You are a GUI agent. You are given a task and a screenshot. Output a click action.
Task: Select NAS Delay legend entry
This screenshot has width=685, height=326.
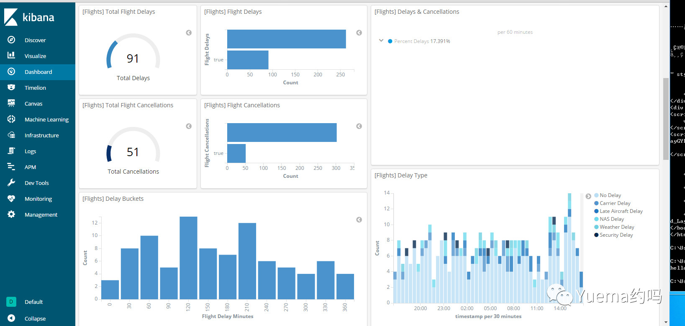(x=609, y=219)
